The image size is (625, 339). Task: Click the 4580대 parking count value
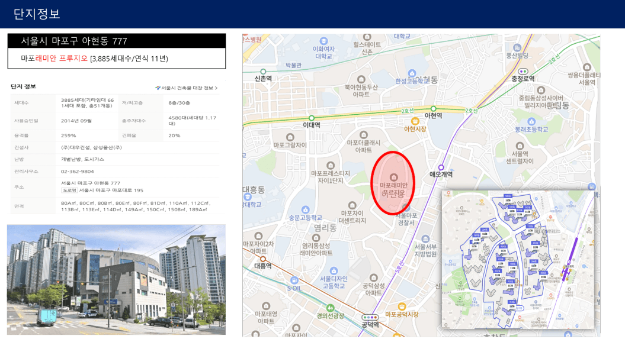192,121
